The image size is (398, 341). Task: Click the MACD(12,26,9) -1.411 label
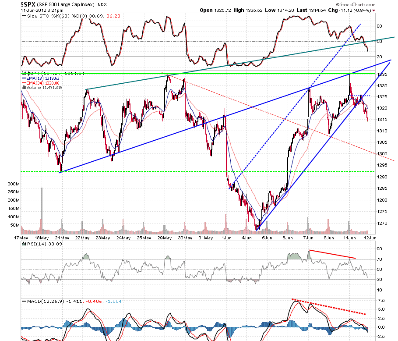55,302
